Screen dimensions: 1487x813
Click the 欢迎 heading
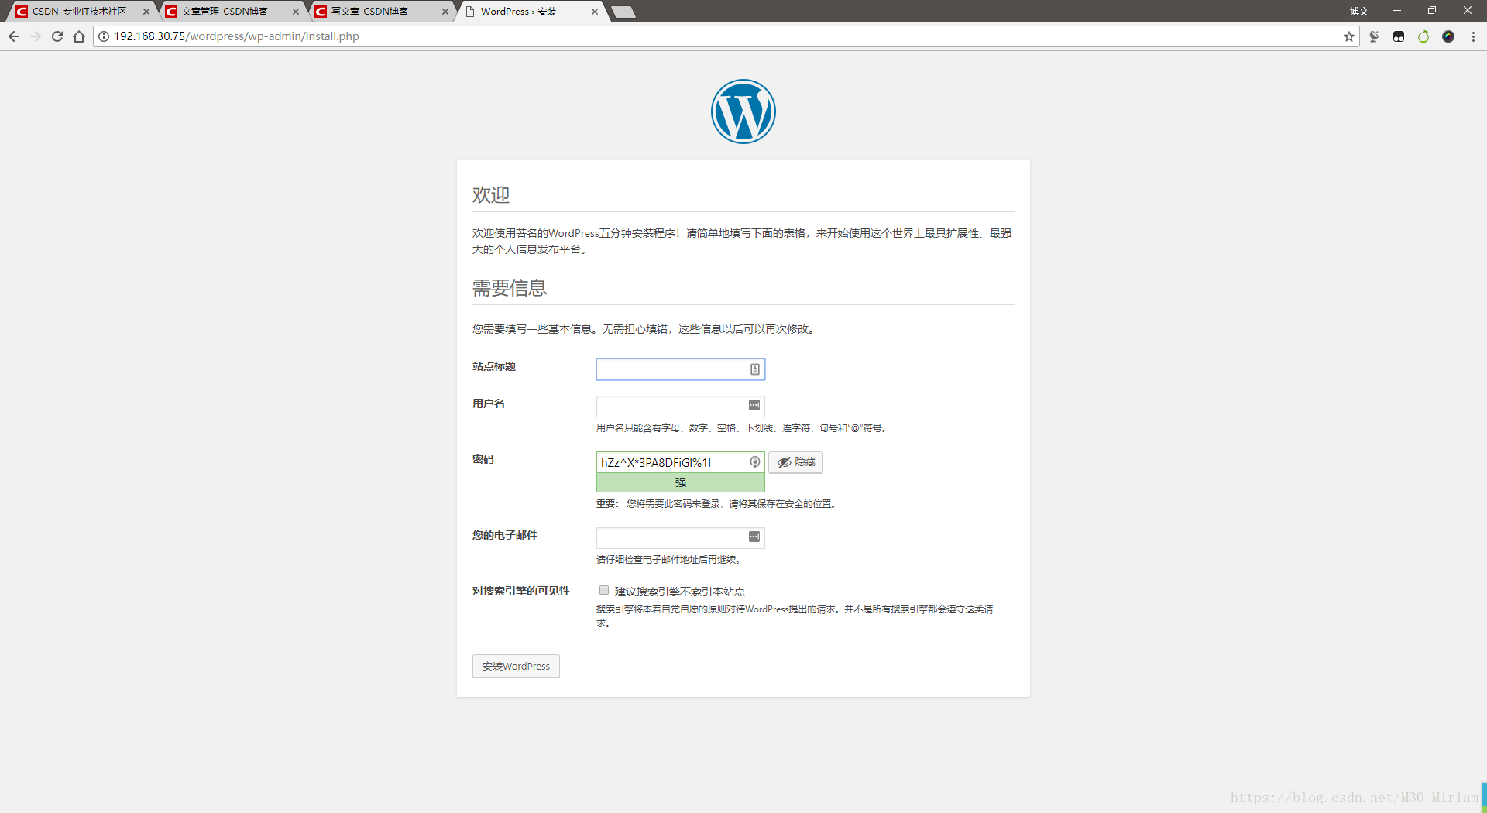coord(491,195)
